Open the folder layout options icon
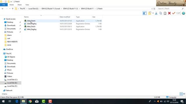Viewport: 186px width, 104px height. point(150,13)
